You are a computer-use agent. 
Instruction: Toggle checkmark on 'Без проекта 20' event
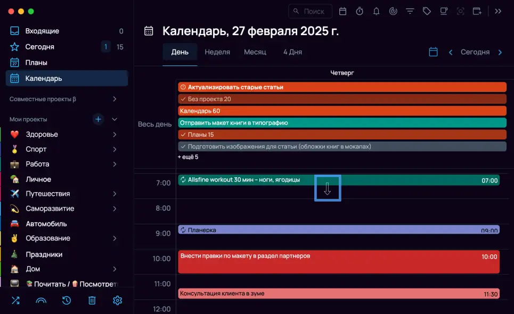183,99
